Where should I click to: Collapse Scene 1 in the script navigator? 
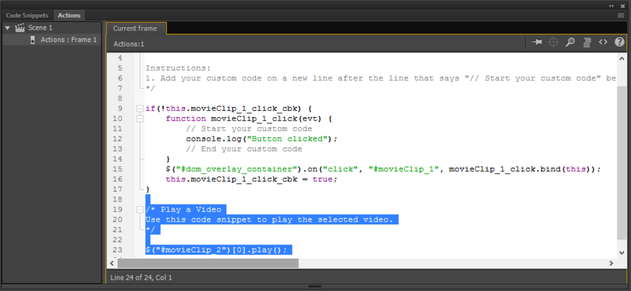click(7, 27)
